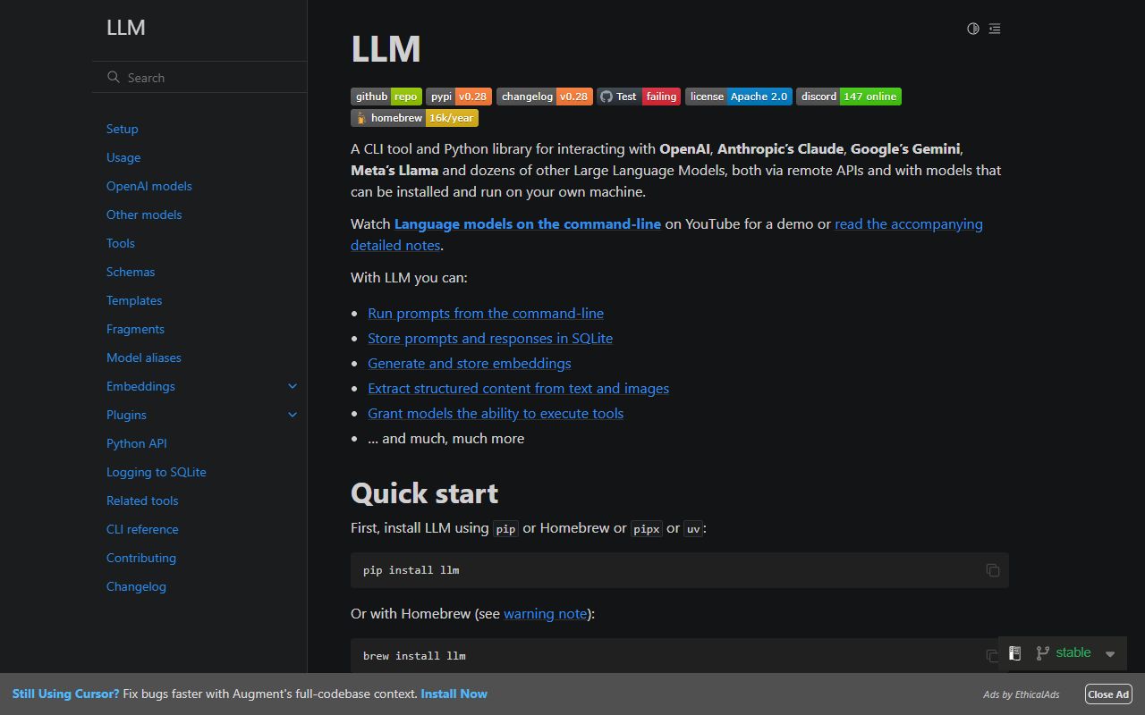Click the discord 147 online badge
The image size is (1145, 715).
coord(848,97)
